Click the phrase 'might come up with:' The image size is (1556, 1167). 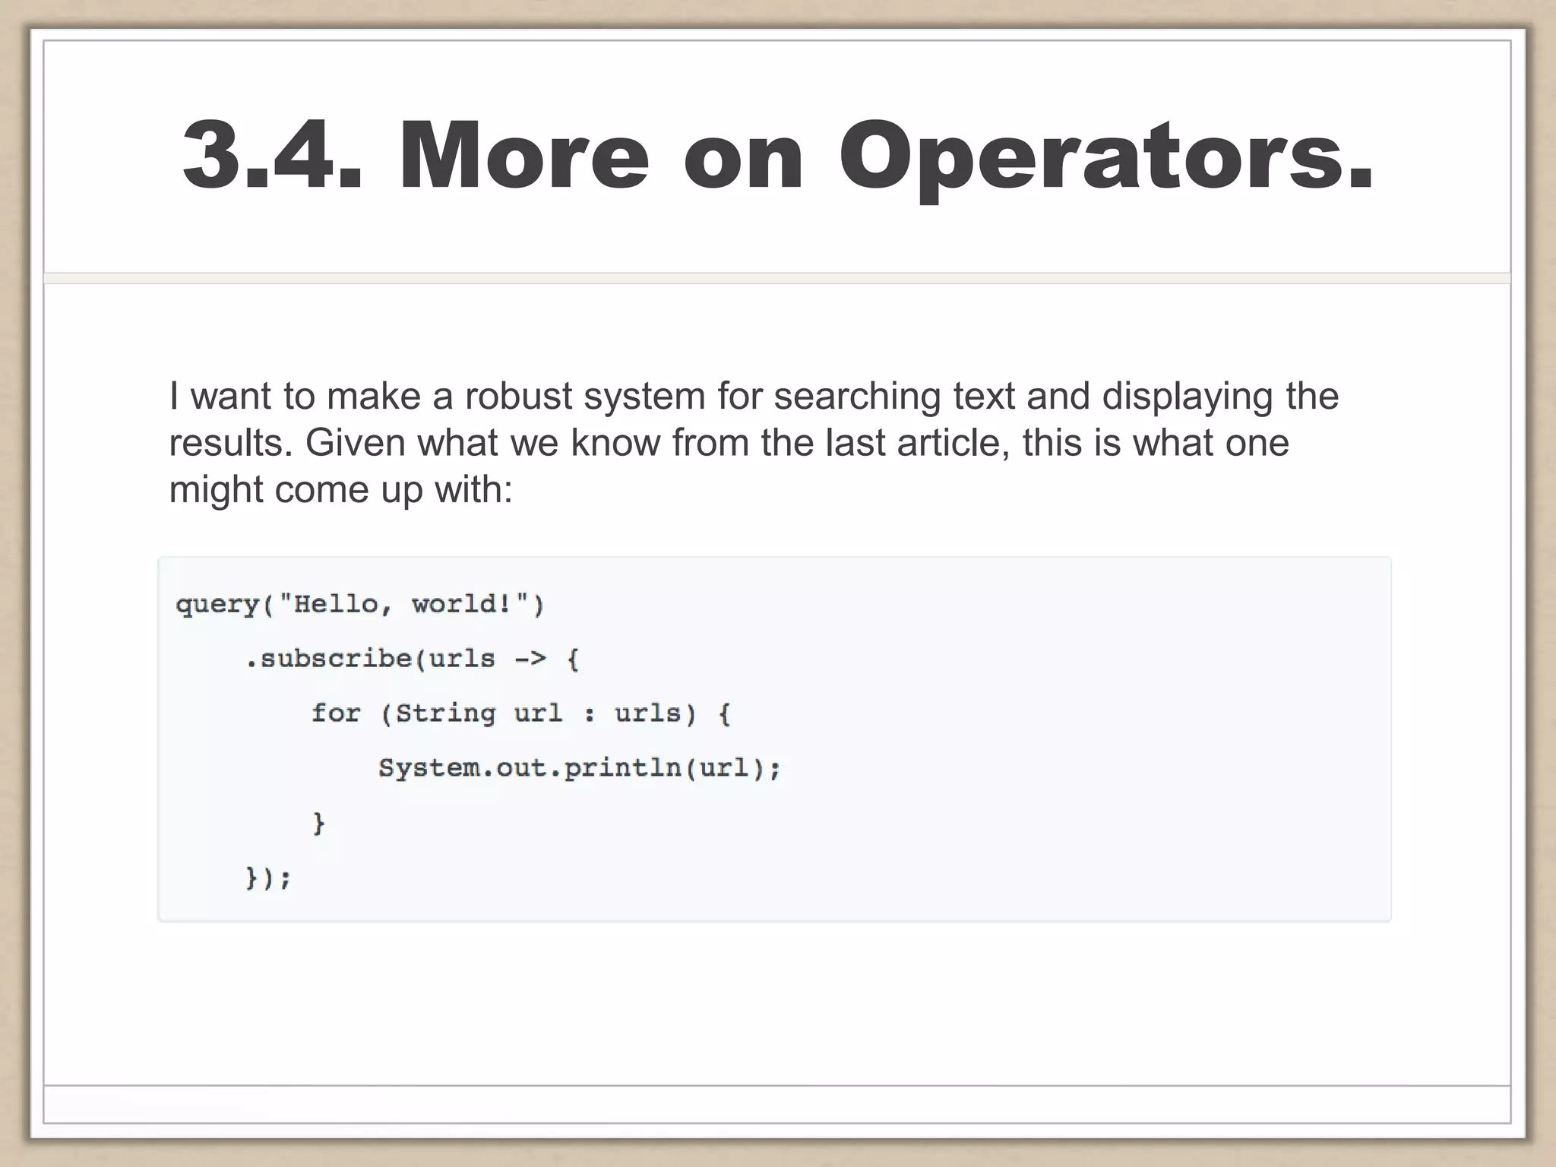[340, 490]
